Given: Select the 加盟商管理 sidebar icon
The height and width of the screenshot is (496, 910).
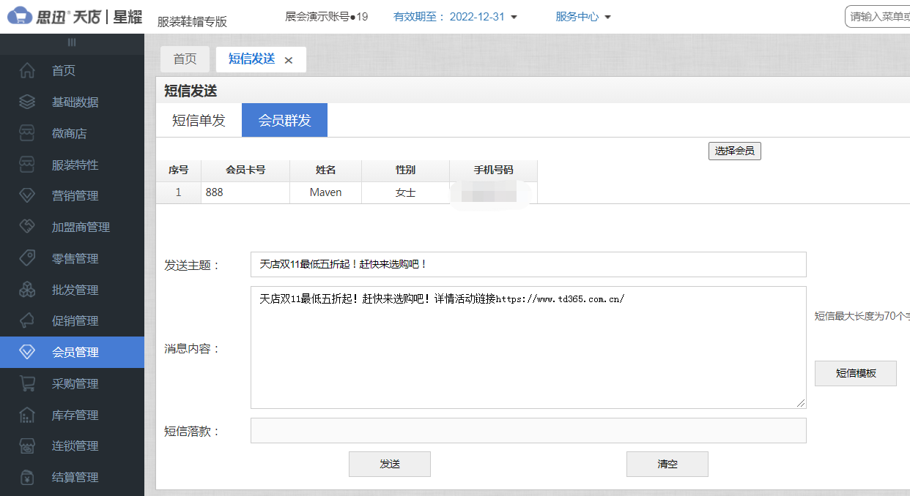Looking at the screenshot, I should (x=28, y=226).
